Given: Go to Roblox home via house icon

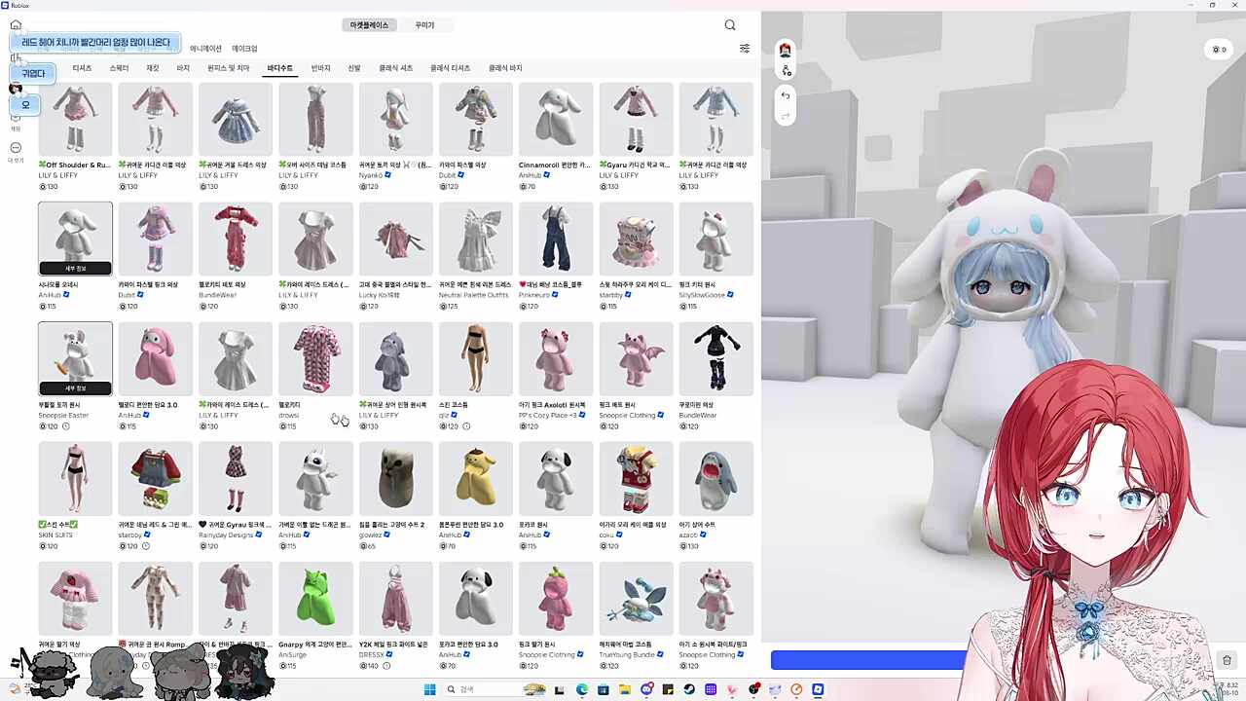Looking at the screenshot, I should click(x=16, y=25).
